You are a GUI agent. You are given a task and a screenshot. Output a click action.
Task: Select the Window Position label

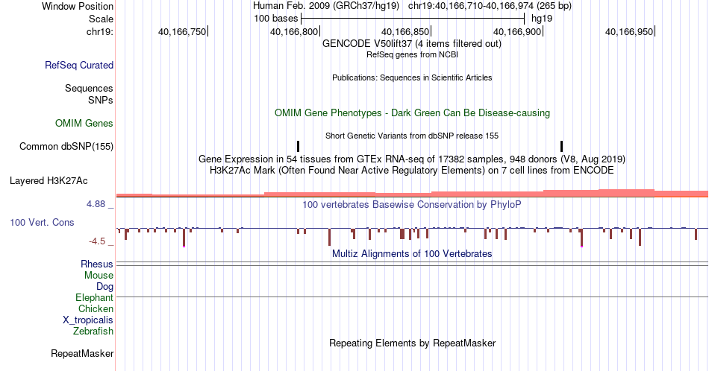click(x=78, y=6)
